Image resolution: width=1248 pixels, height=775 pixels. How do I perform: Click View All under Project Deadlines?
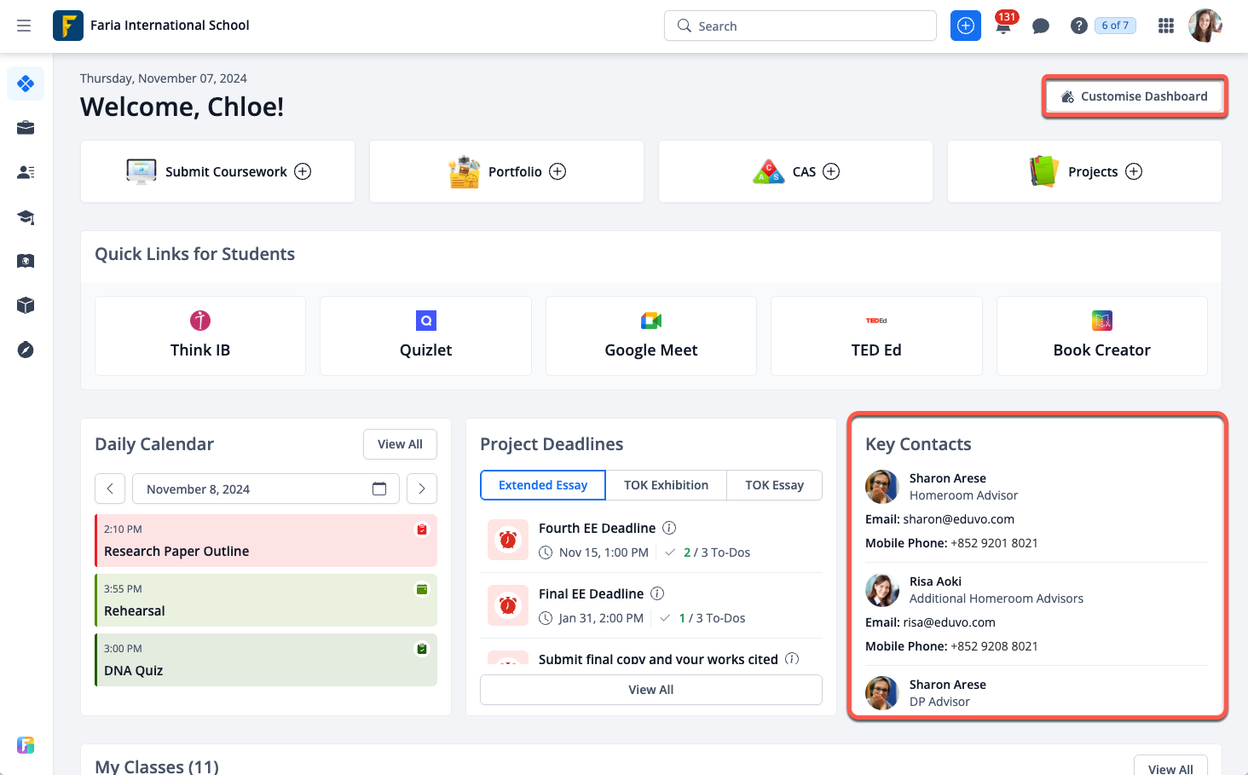click(x=650, y=690)
